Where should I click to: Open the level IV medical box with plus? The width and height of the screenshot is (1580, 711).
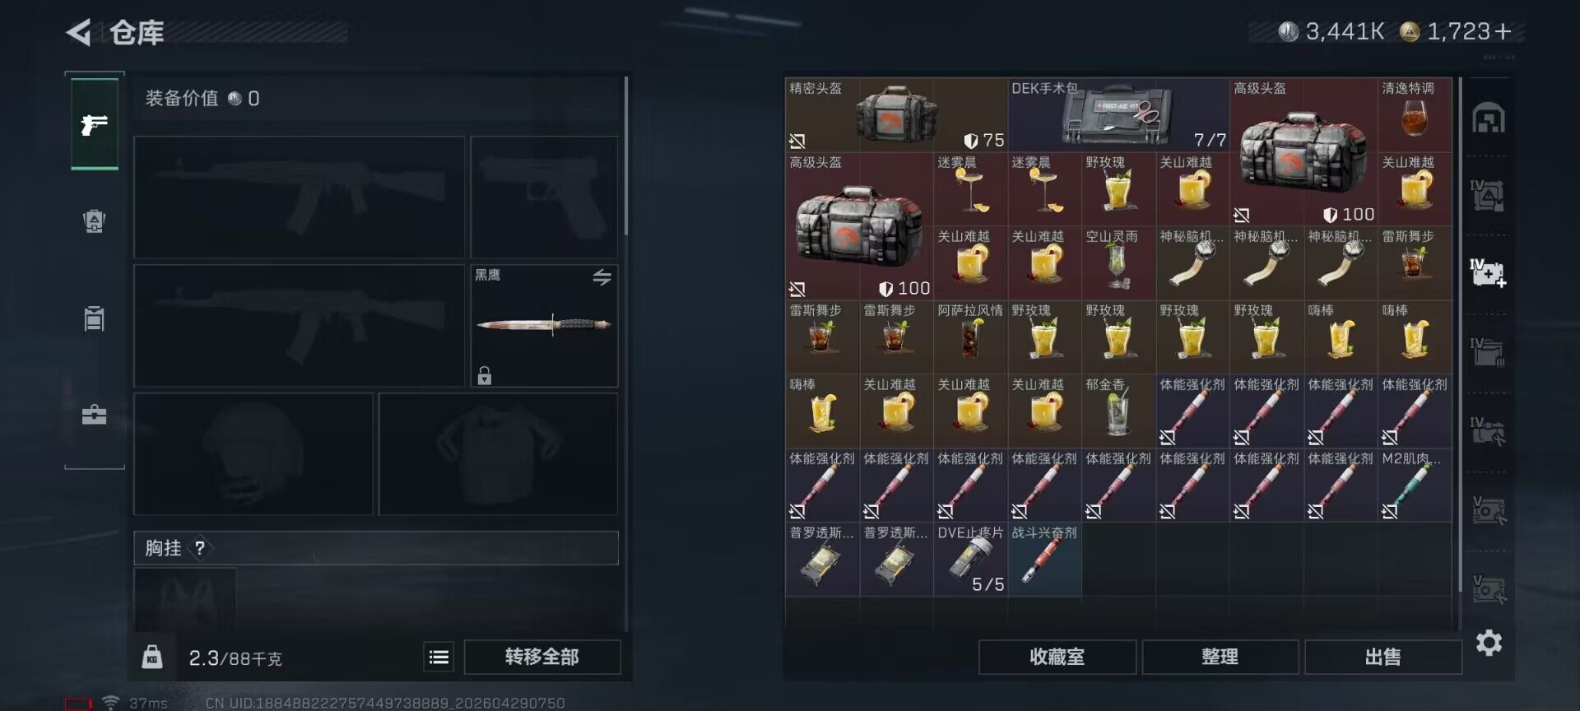pyautogui.click(x=1489, y=272)
